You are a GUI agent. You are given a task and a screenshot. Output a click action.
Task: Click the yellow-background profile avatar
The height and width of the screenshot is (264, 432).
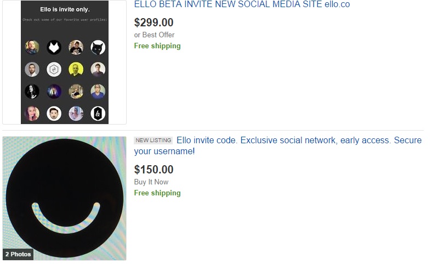[x=76, y=69]
